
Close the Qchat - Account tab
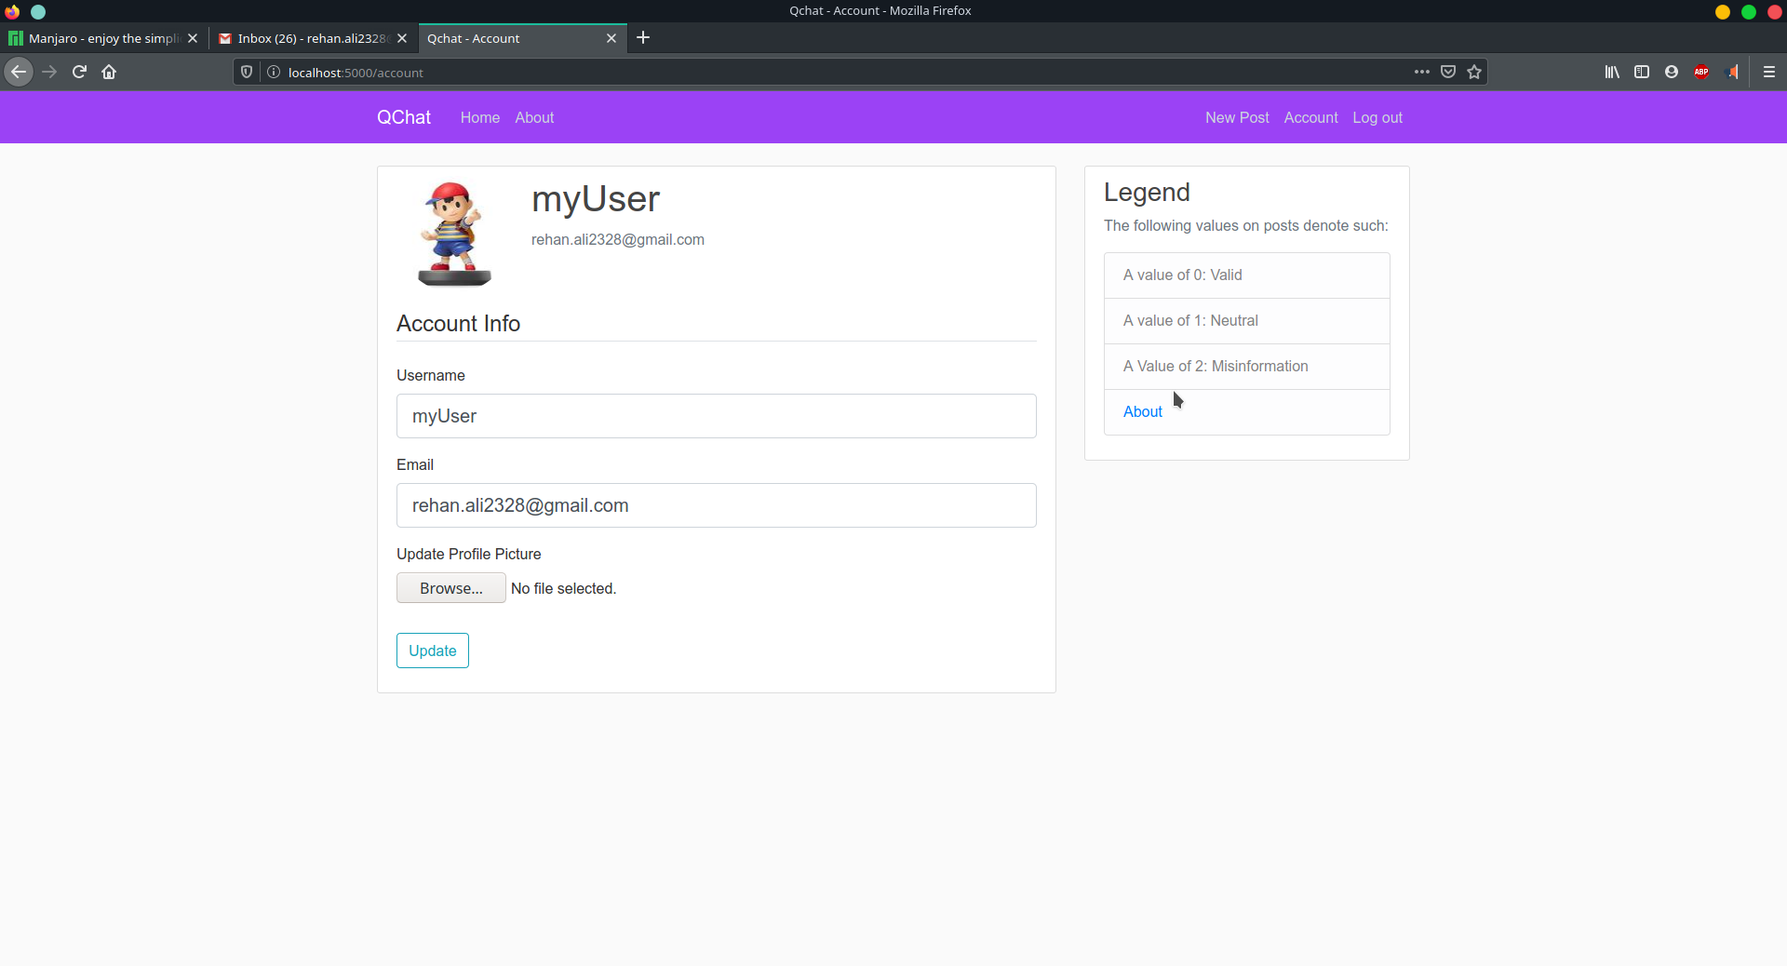611,38
